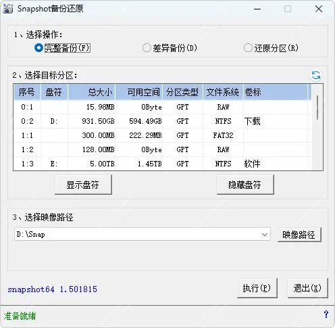Select partition row 1:3
The image size is (335, 328).
click(163, 164)
